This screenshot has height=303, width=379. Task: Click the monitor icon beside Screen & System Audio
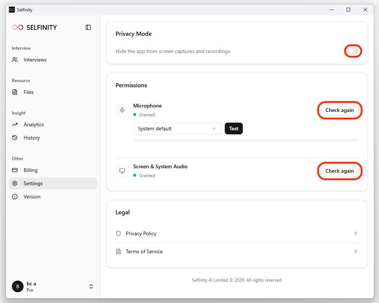pyautogui.click(x=122, y=171)
